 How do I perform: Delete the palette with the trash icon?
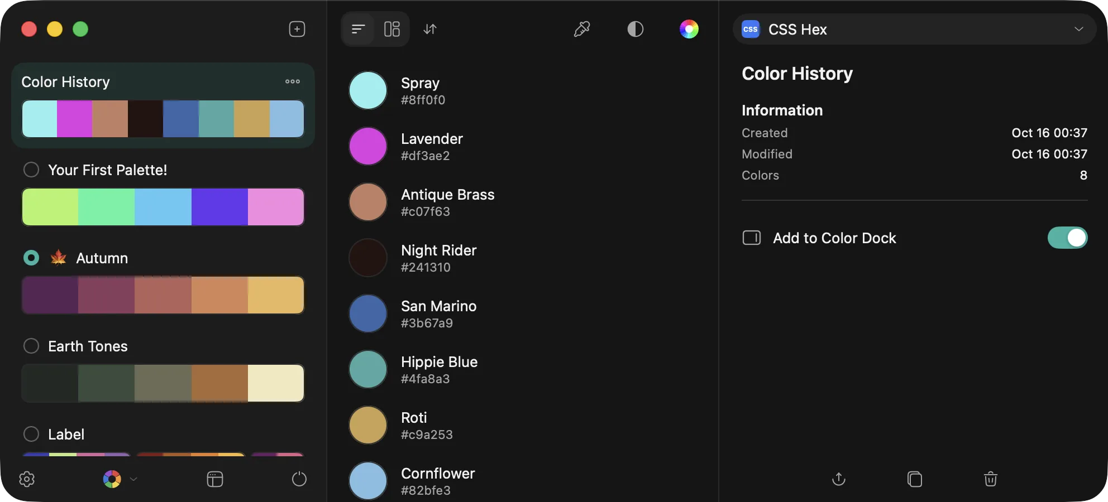[x=991, y=479]
